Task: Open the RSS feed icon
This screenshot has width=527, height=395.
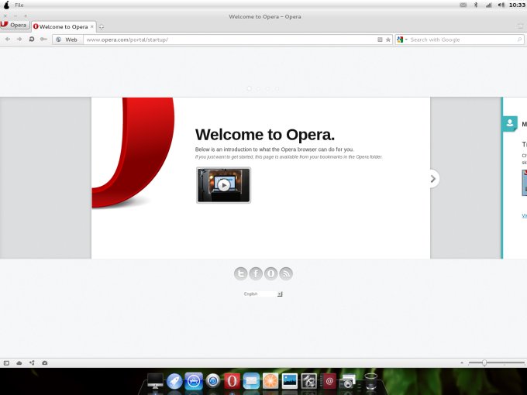Action: pyautogui.click(x=286, y=273)
